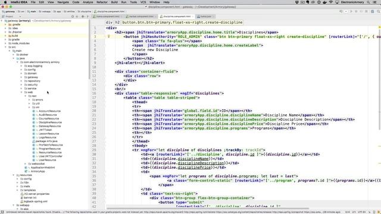Hide the Project panel using the header hide icon

coord(88,17)
